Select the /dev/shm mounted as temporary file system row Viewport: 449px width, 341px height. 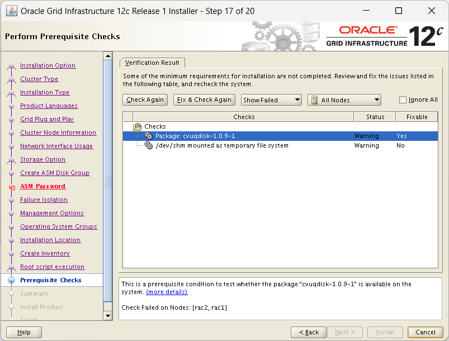coord(280,145)
